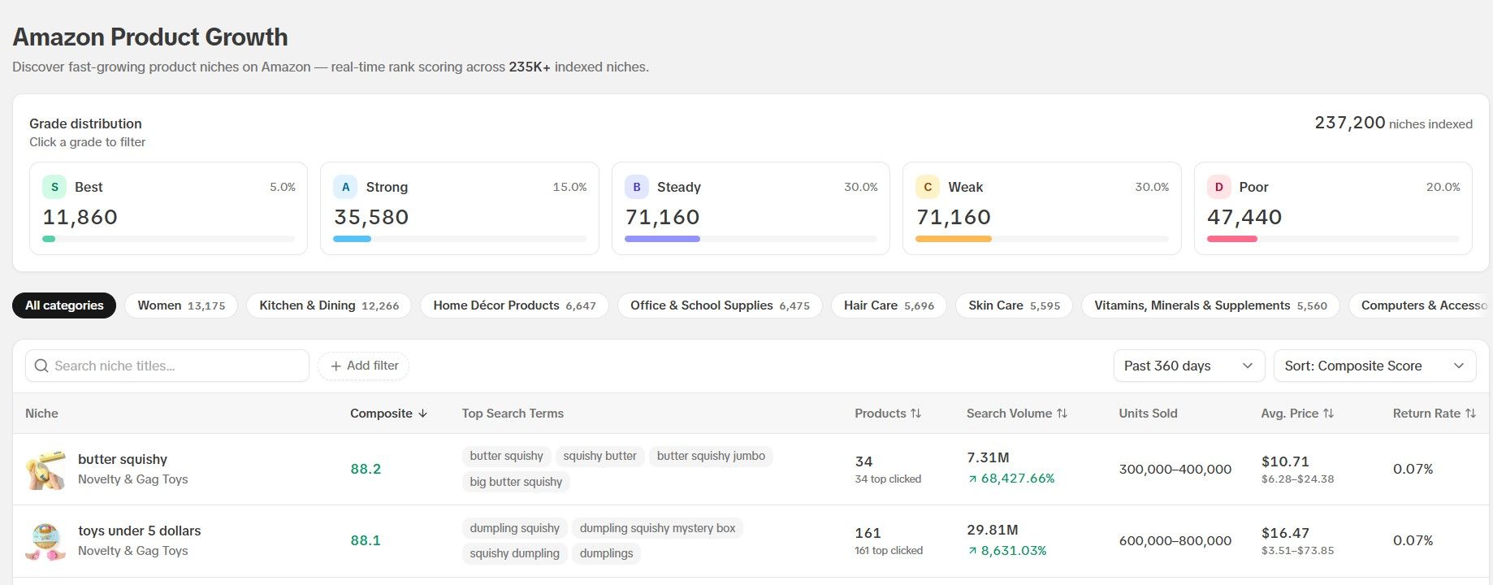1493x585 pixels.
Task: Click the butter squishy search term tag
Action: [x=506, y=456]
